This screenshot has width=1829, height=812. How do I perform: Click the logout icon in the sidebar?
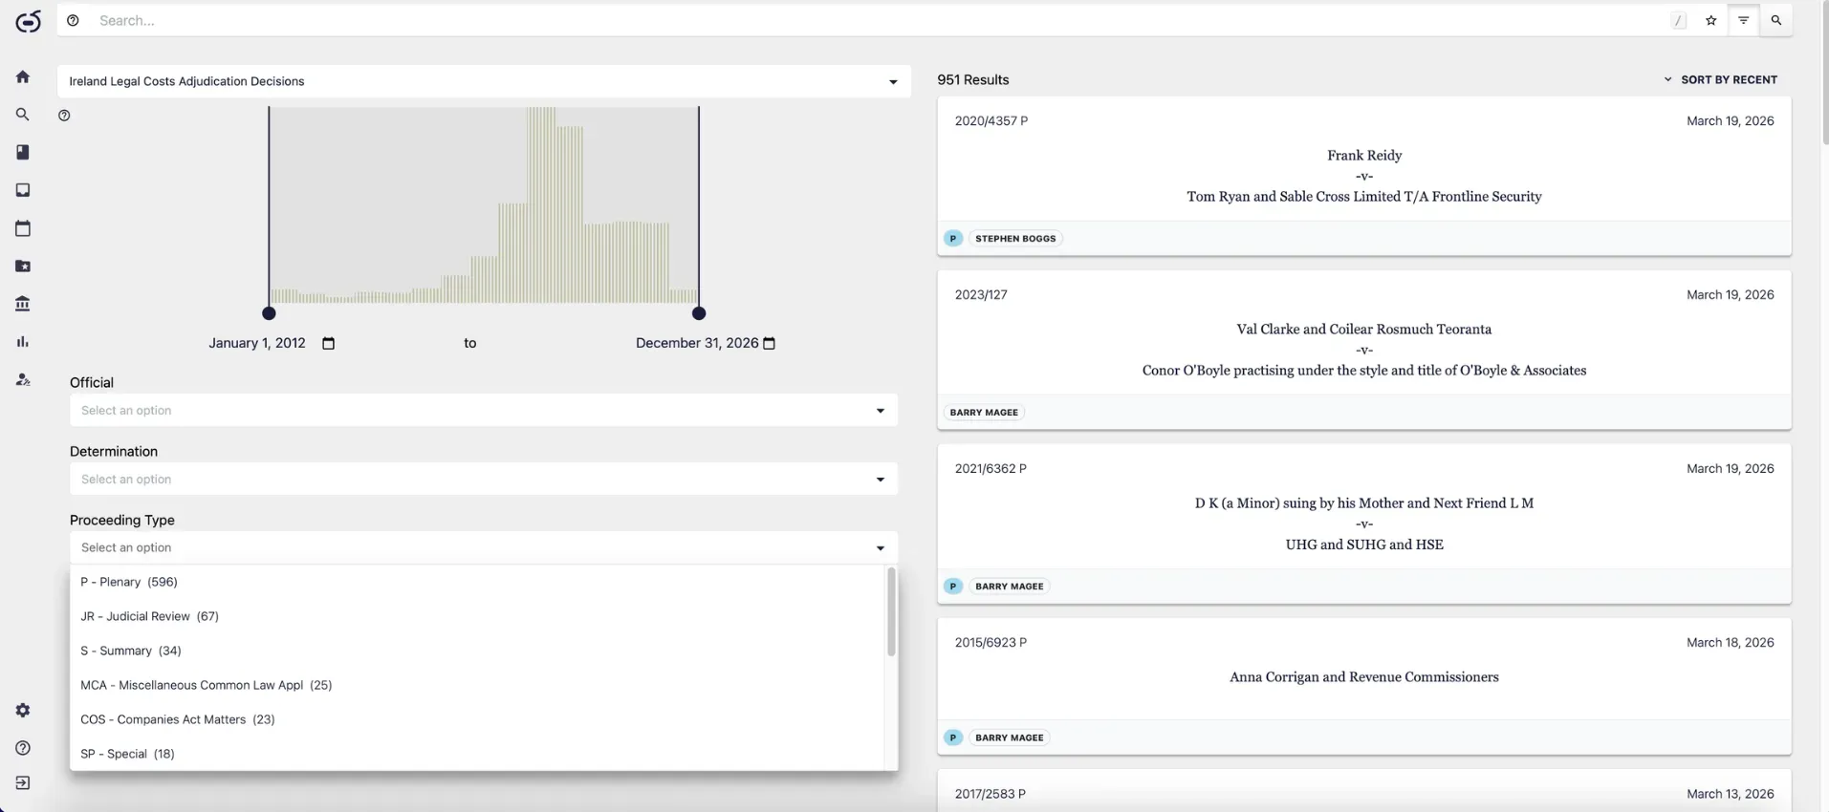coord(23,783)
